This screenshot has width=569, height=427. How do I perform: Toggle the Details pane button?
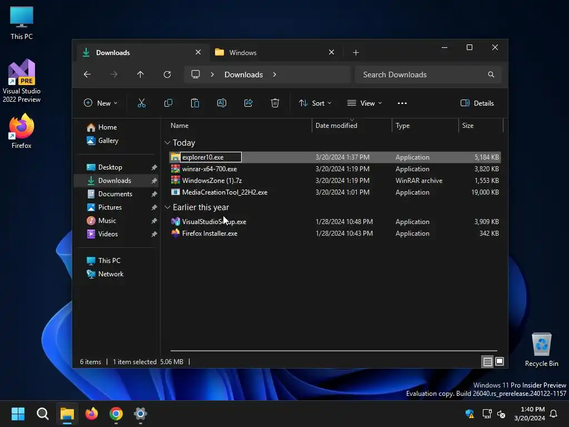tap(477, 103)
